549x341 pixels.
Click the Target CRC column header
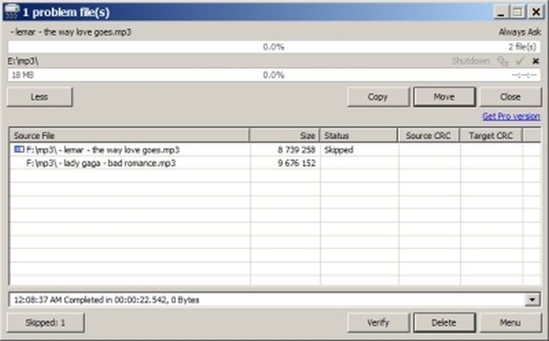point(491,136)
